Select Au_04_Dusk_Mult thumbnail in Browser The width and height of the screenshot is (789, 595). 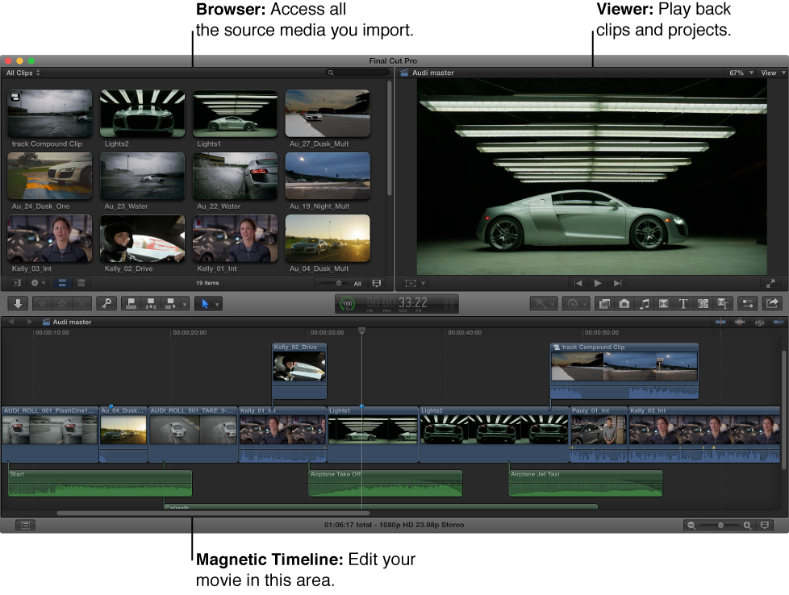coord(328,238)
